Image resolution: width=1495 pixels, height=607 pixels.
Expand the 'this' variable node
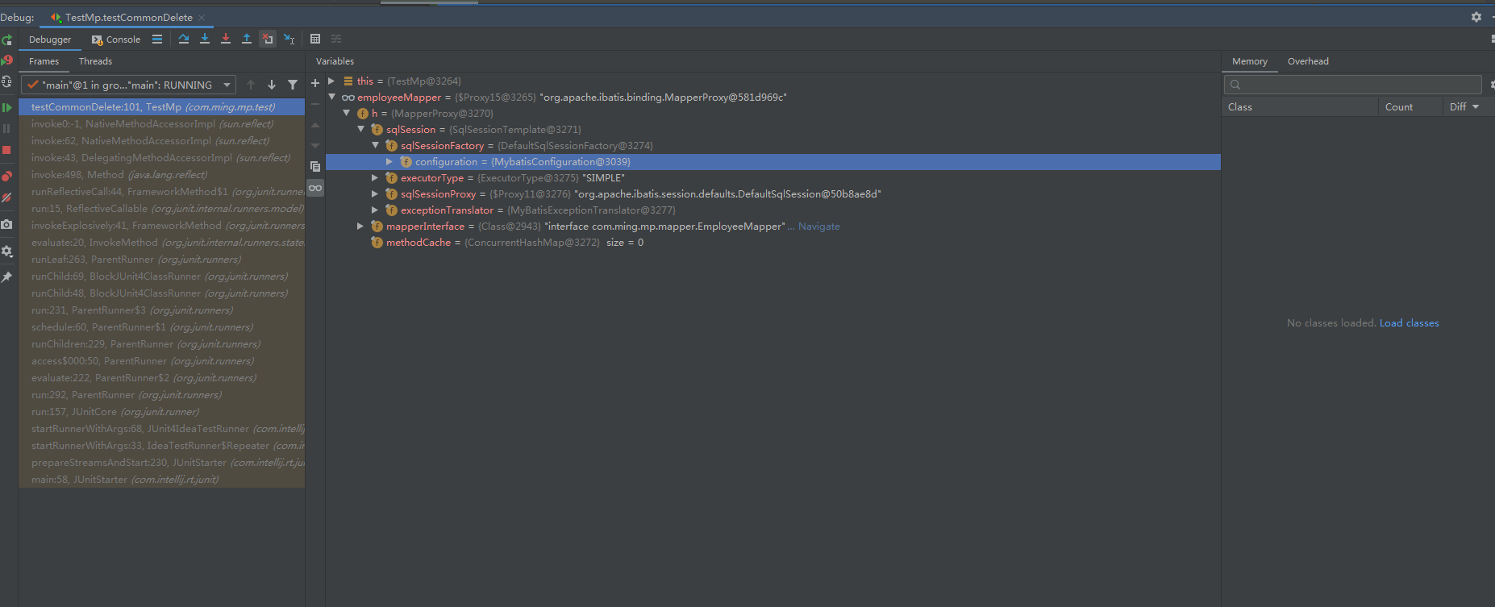[x=331, y=81]
